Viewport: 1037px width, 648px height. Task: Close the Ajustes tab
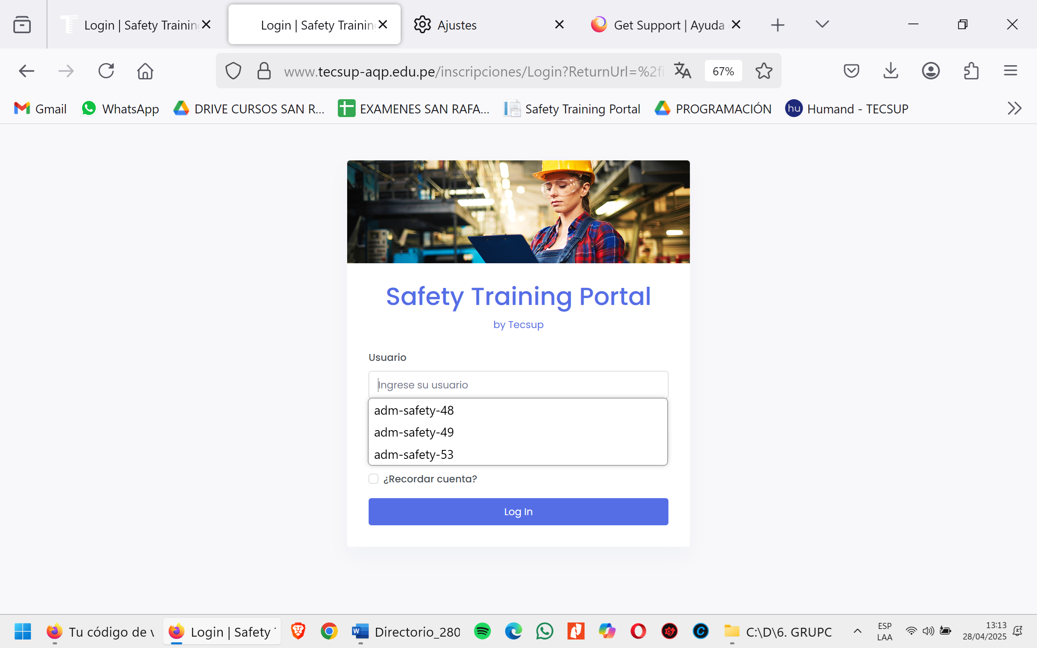coord(559,24)
